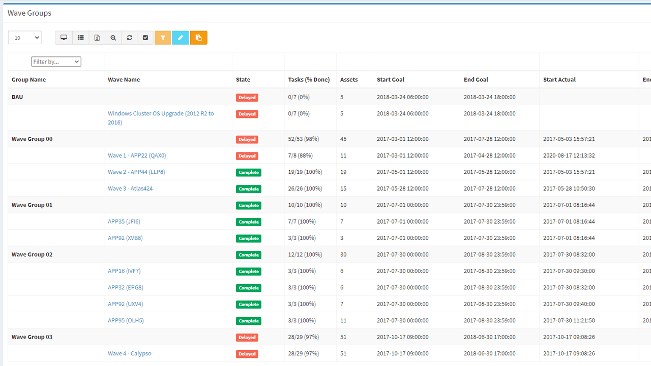The image size is (651, 366).
Task: Click the monitor display icon in toolbar
Action: (64, 38)
